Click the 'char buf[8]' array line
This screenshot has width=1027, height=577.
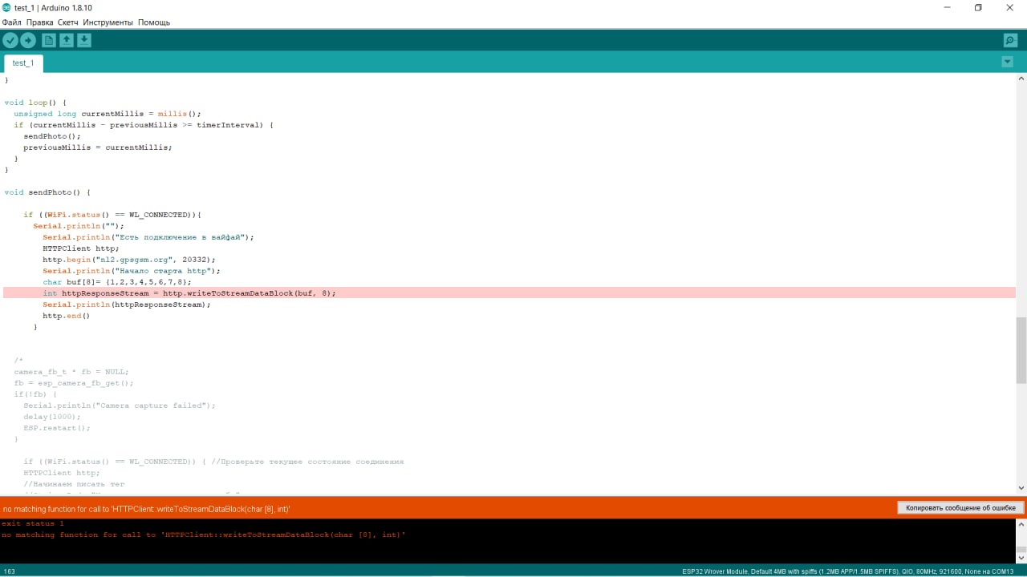(x=117, y=282)
